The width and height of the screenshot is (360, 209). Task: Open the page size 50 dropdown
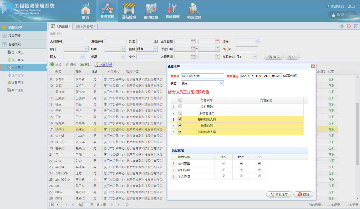pos(55,205)
